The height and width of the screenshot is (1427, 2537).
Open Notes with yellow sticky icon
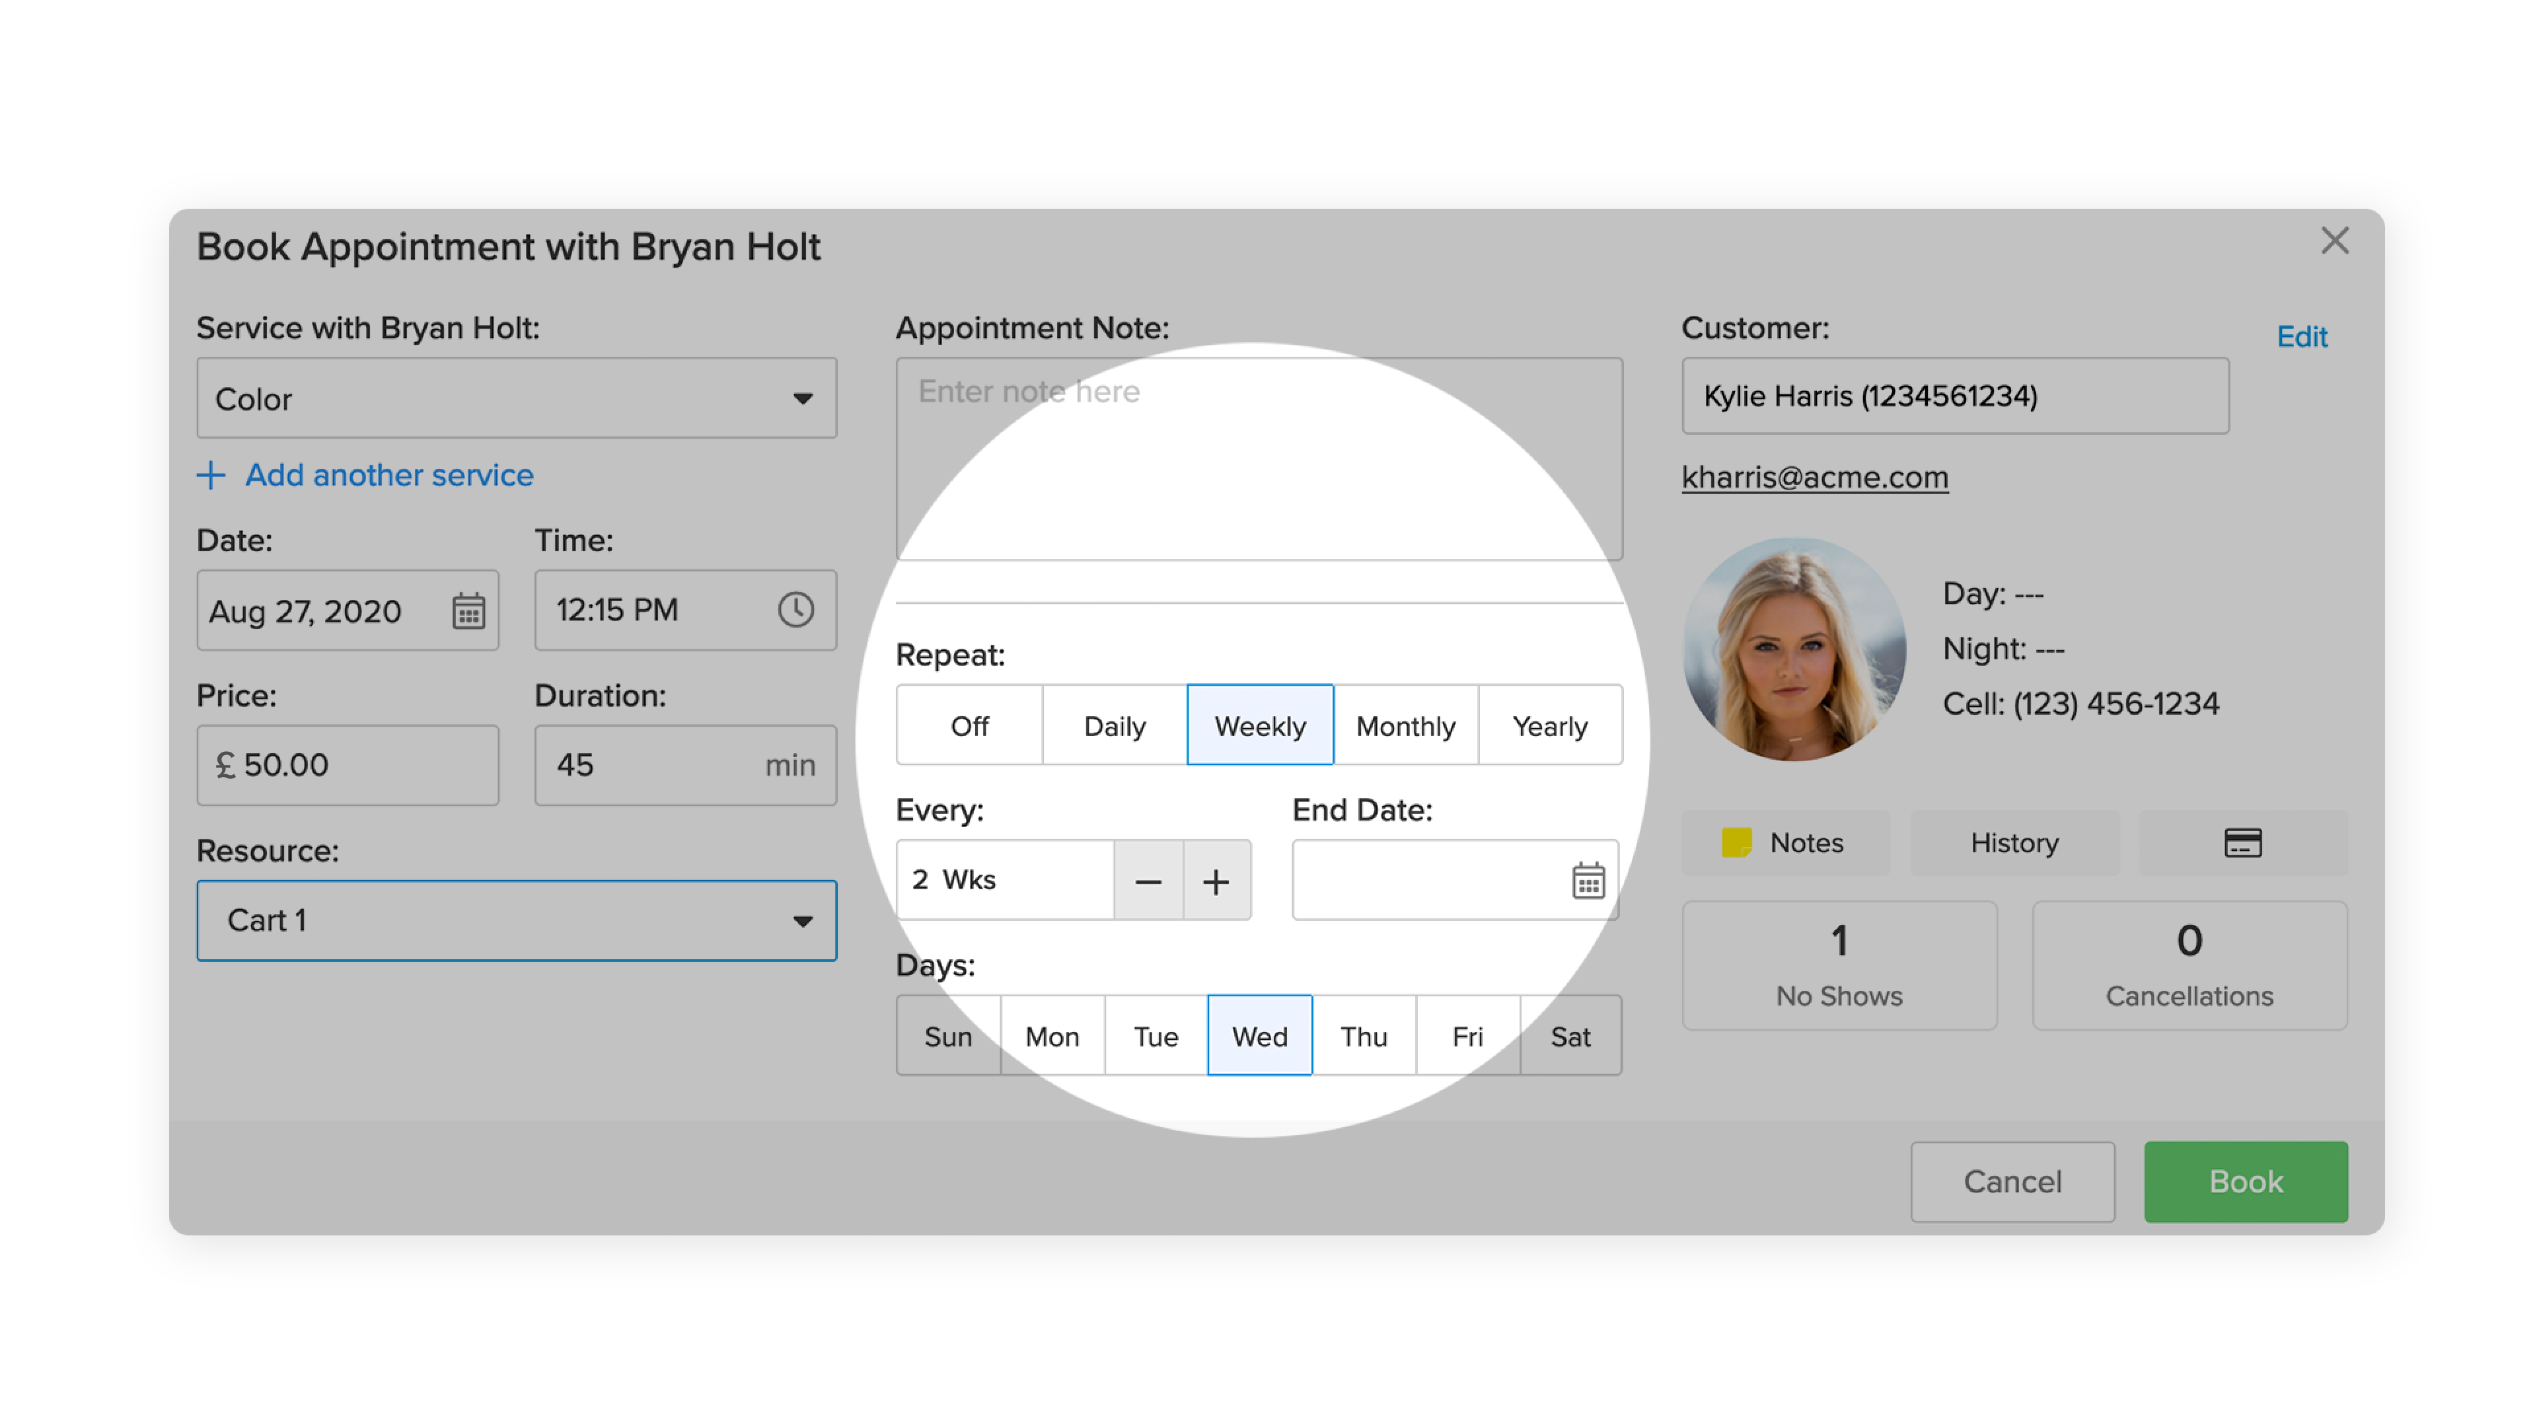tap(1784, 843)
